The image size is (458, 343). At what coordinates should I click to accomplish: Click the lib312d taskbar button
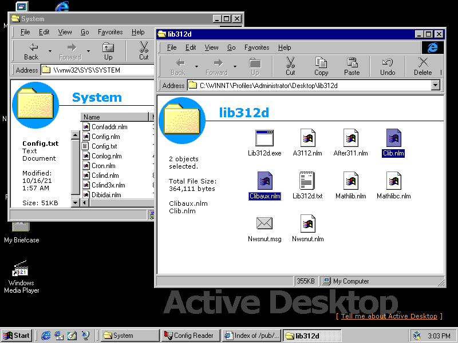pyautogui.click(x=312, y=336)
